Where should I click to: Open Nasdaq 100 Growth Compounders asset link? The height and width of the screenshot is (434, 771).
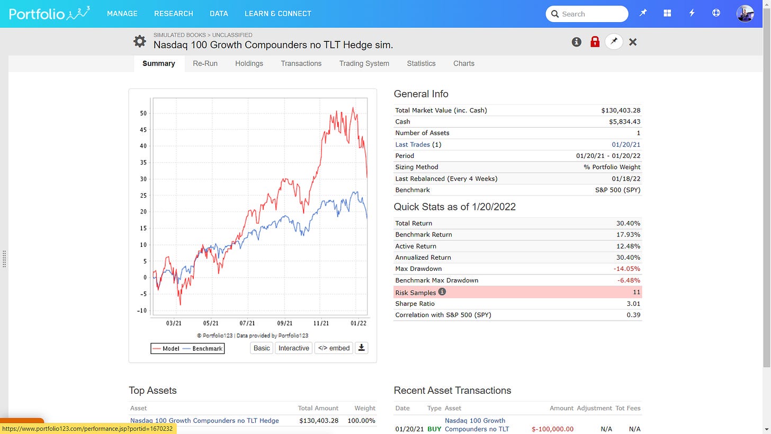[x=204, y=421]
